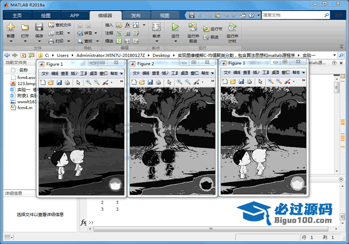Switch to the View (视图) tab

point(164,15)
